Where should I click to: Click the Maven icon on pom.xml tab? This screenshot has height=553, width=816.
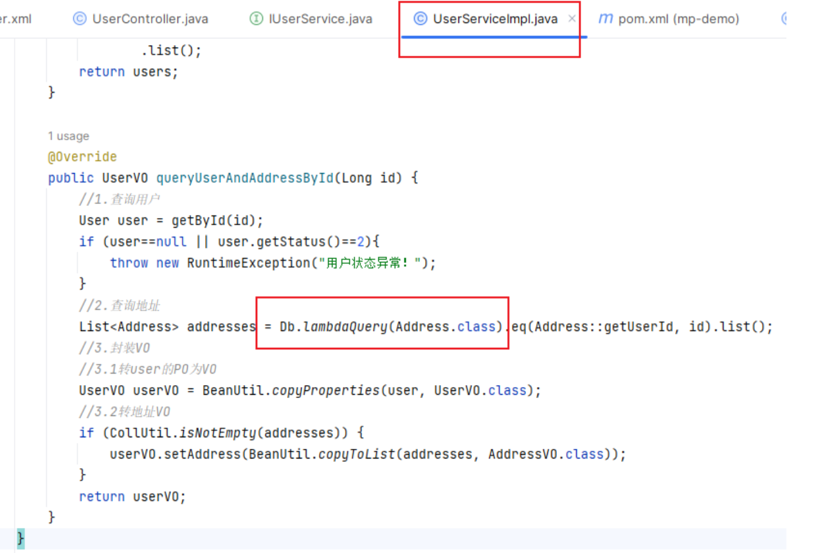point(605,19)
